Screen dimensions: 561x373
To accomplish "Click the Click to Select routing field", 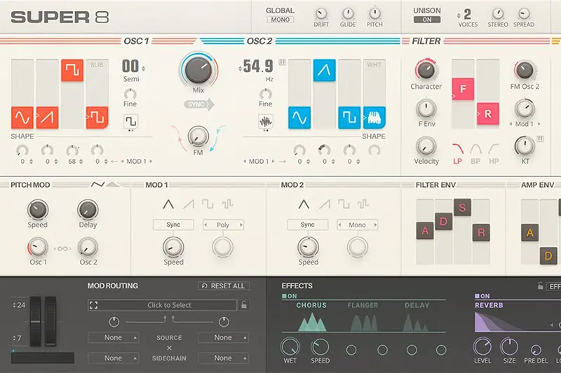I will [x=168, y=305].
